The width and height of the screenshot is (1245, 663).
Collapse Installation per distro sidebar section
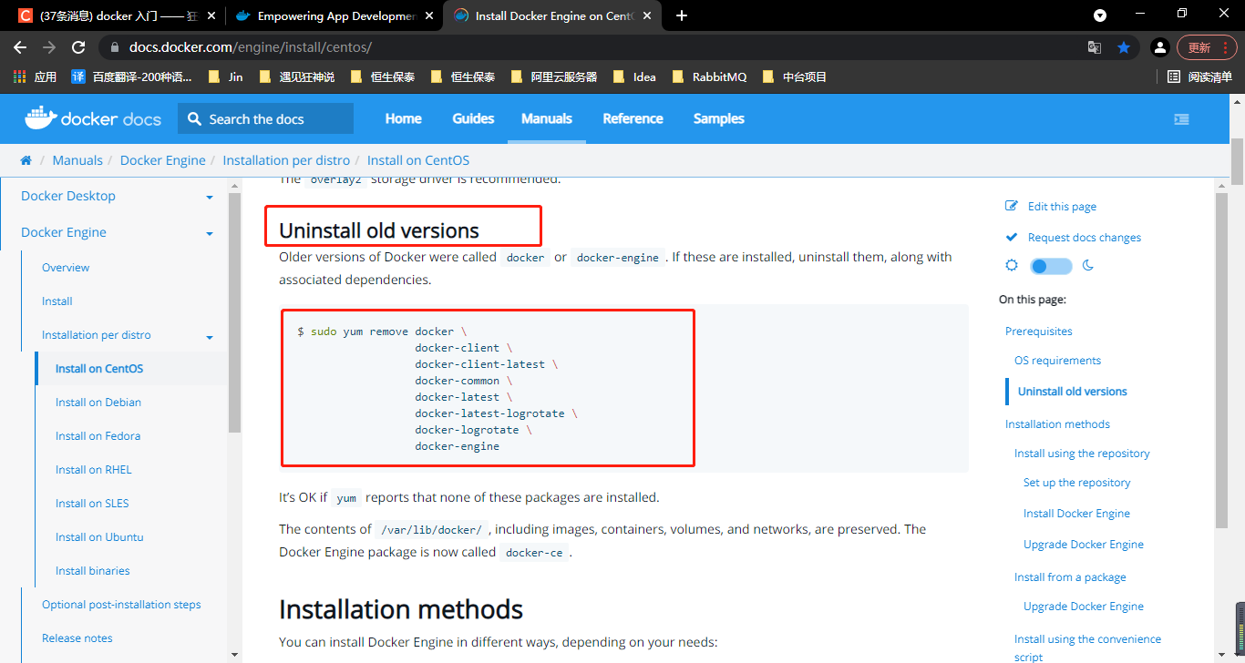[x=209, y=337]
